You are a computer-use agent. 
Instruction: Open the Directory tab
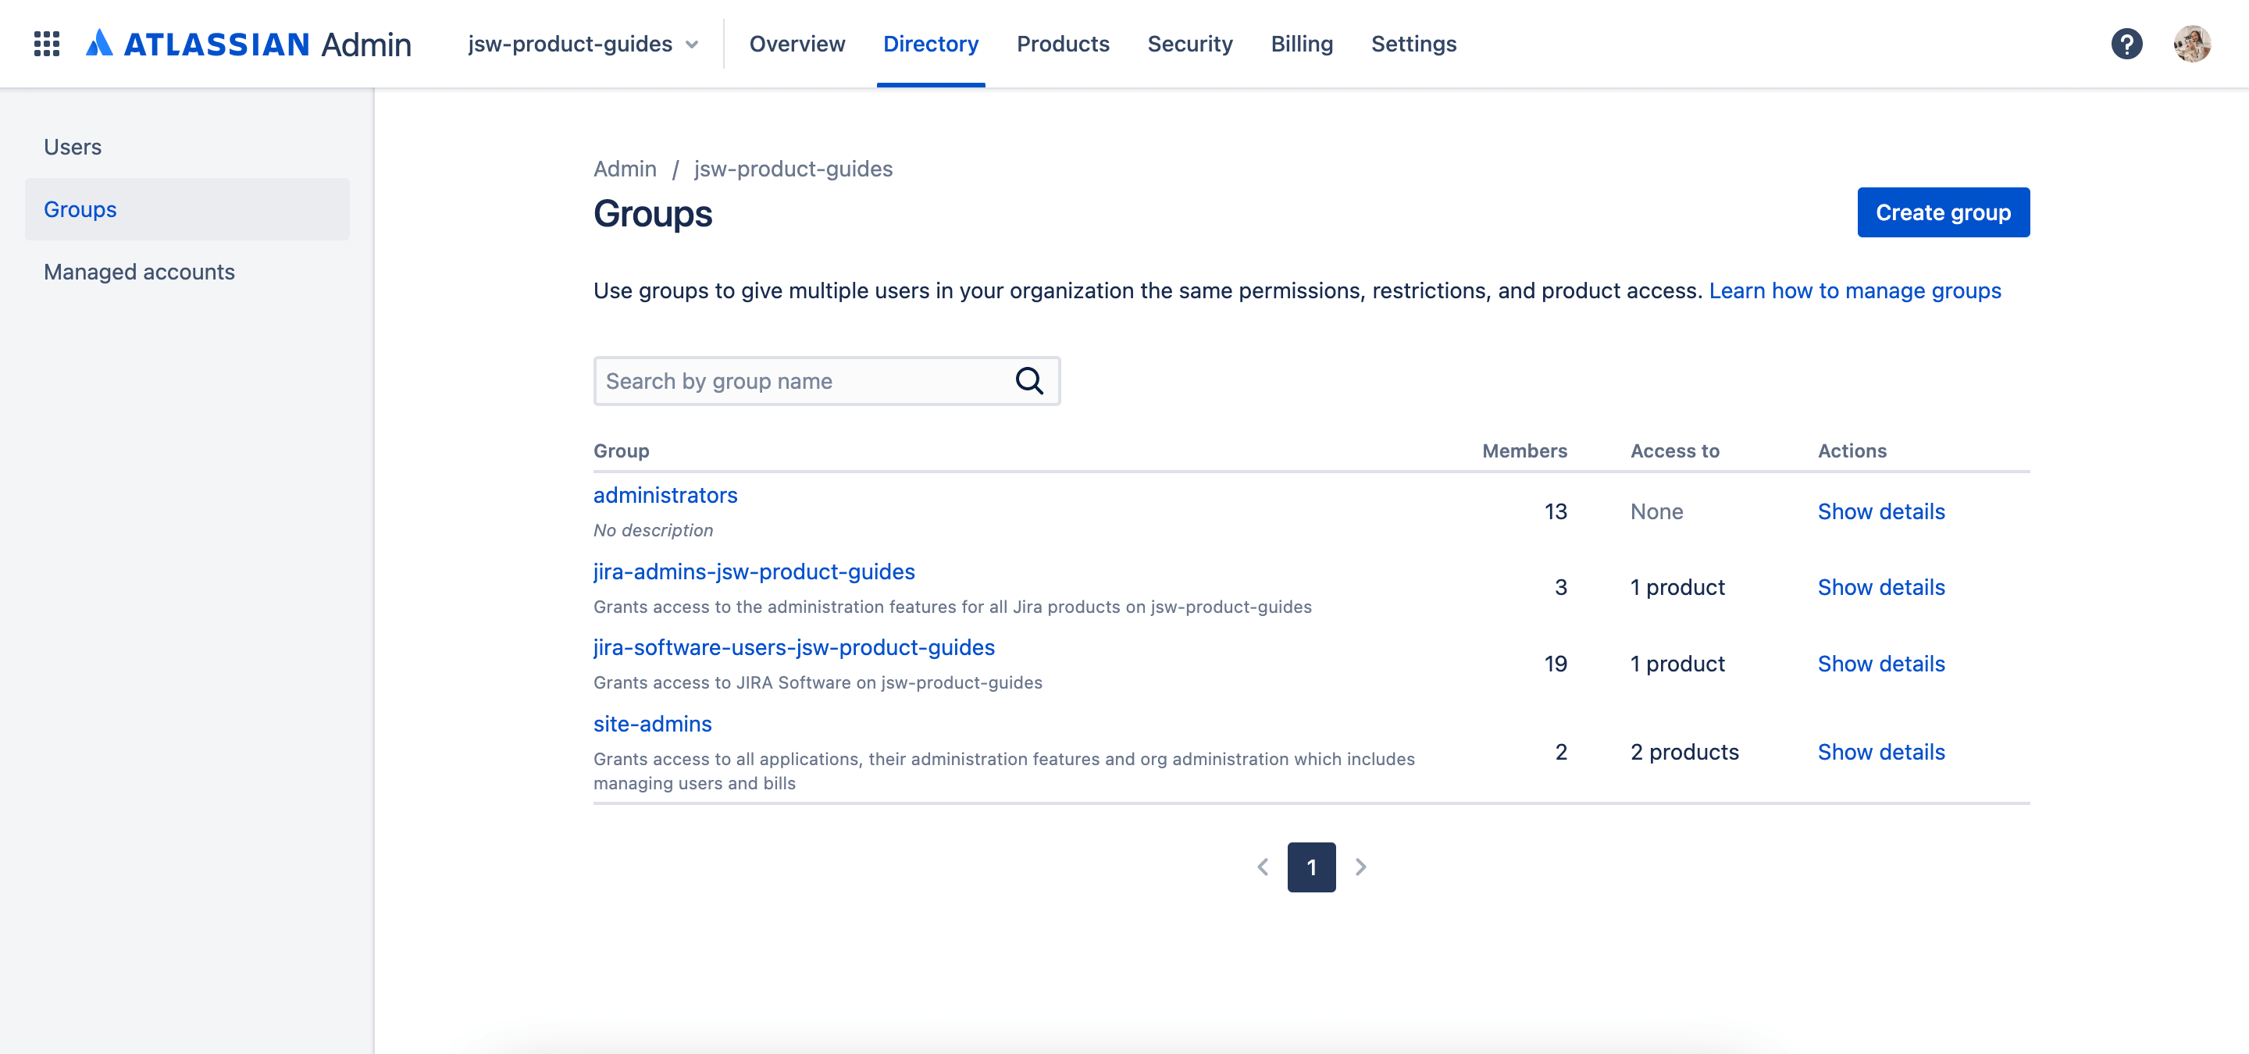click(x=931, y=43)
